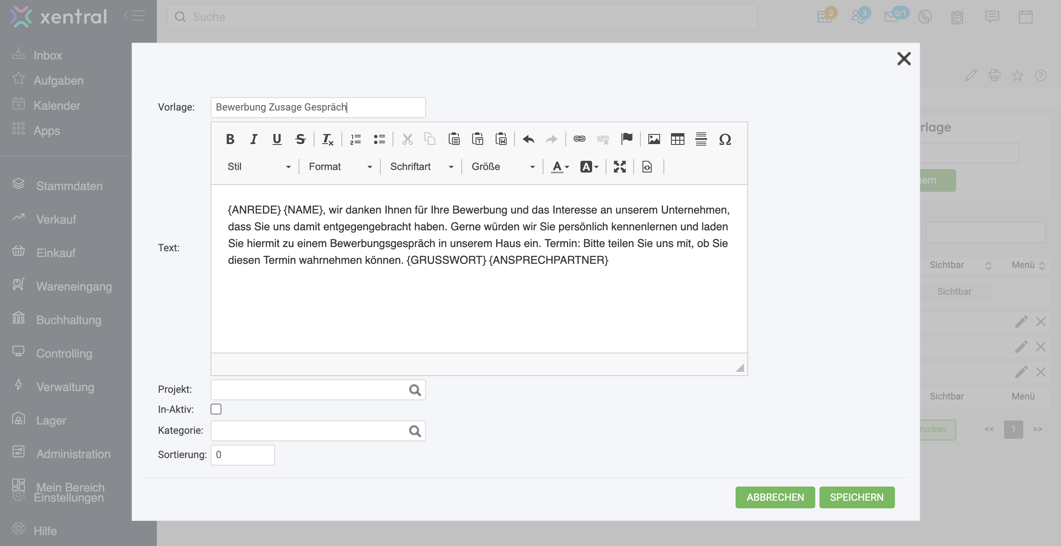Expand the Schriftart font dropdown
This screenshot has width=1061, height=546.
421,167
